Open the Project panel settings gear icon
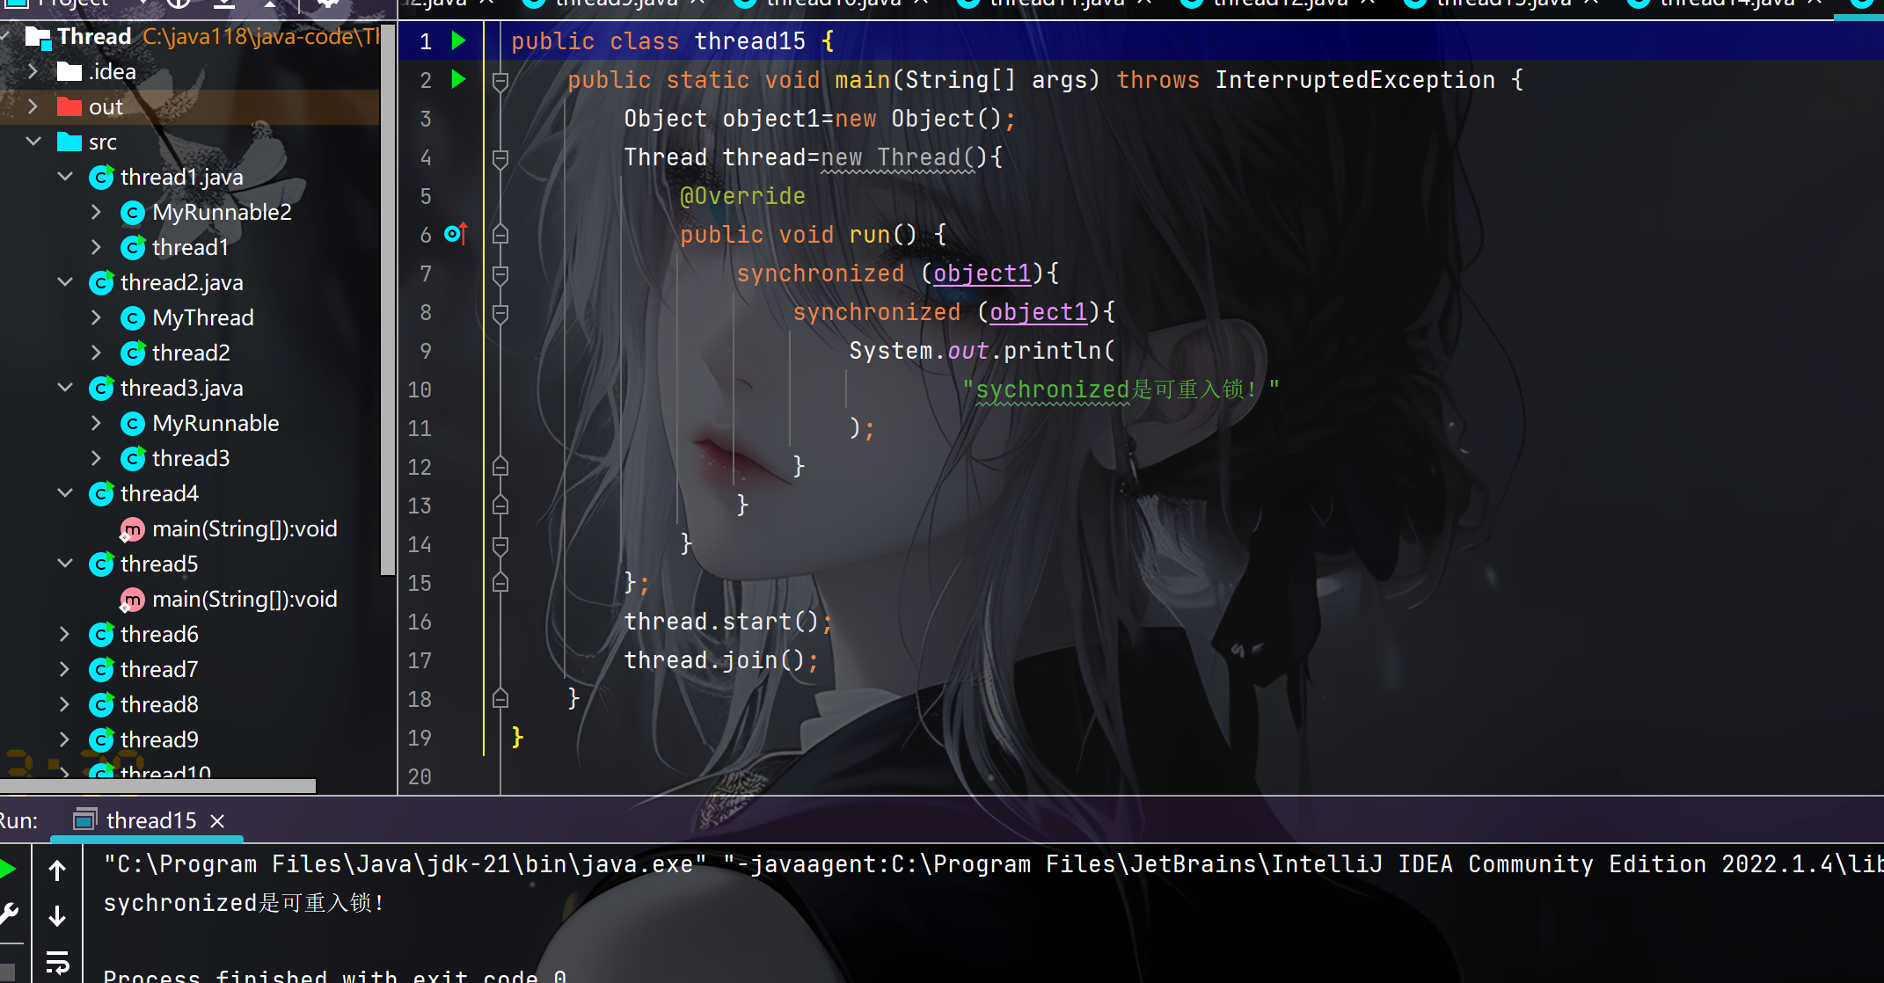The width and height of the screenshot is (1884, 983). (327, 4)
